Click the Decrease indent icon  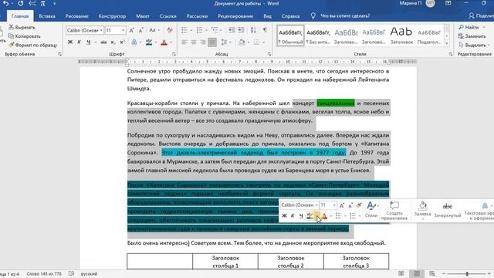232,30
